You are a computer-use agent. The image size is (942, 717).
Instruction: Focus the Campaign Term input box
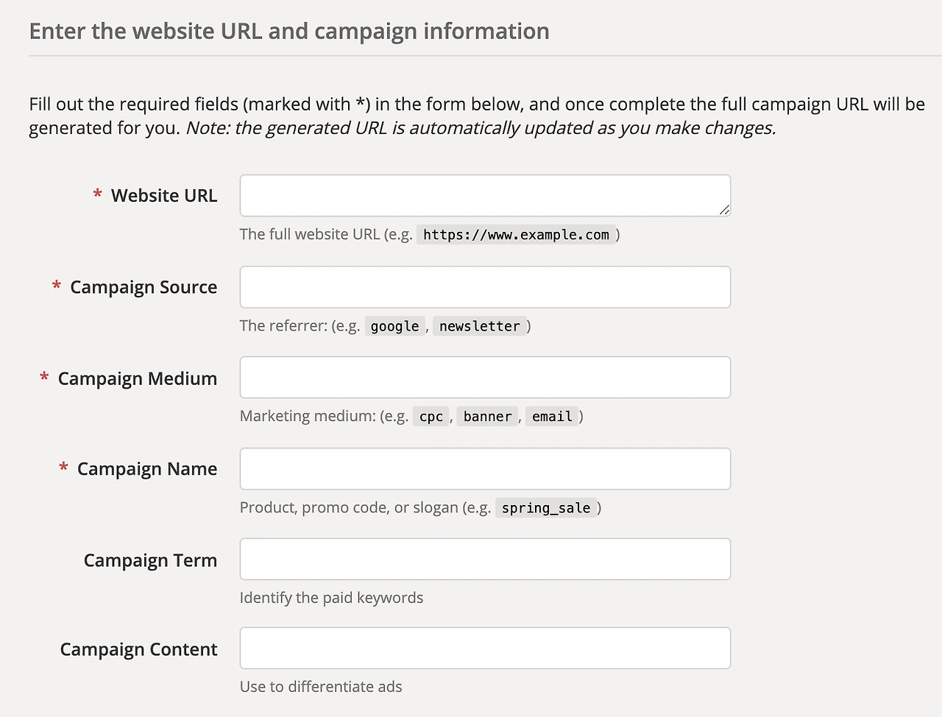click(x=485, y=559)
